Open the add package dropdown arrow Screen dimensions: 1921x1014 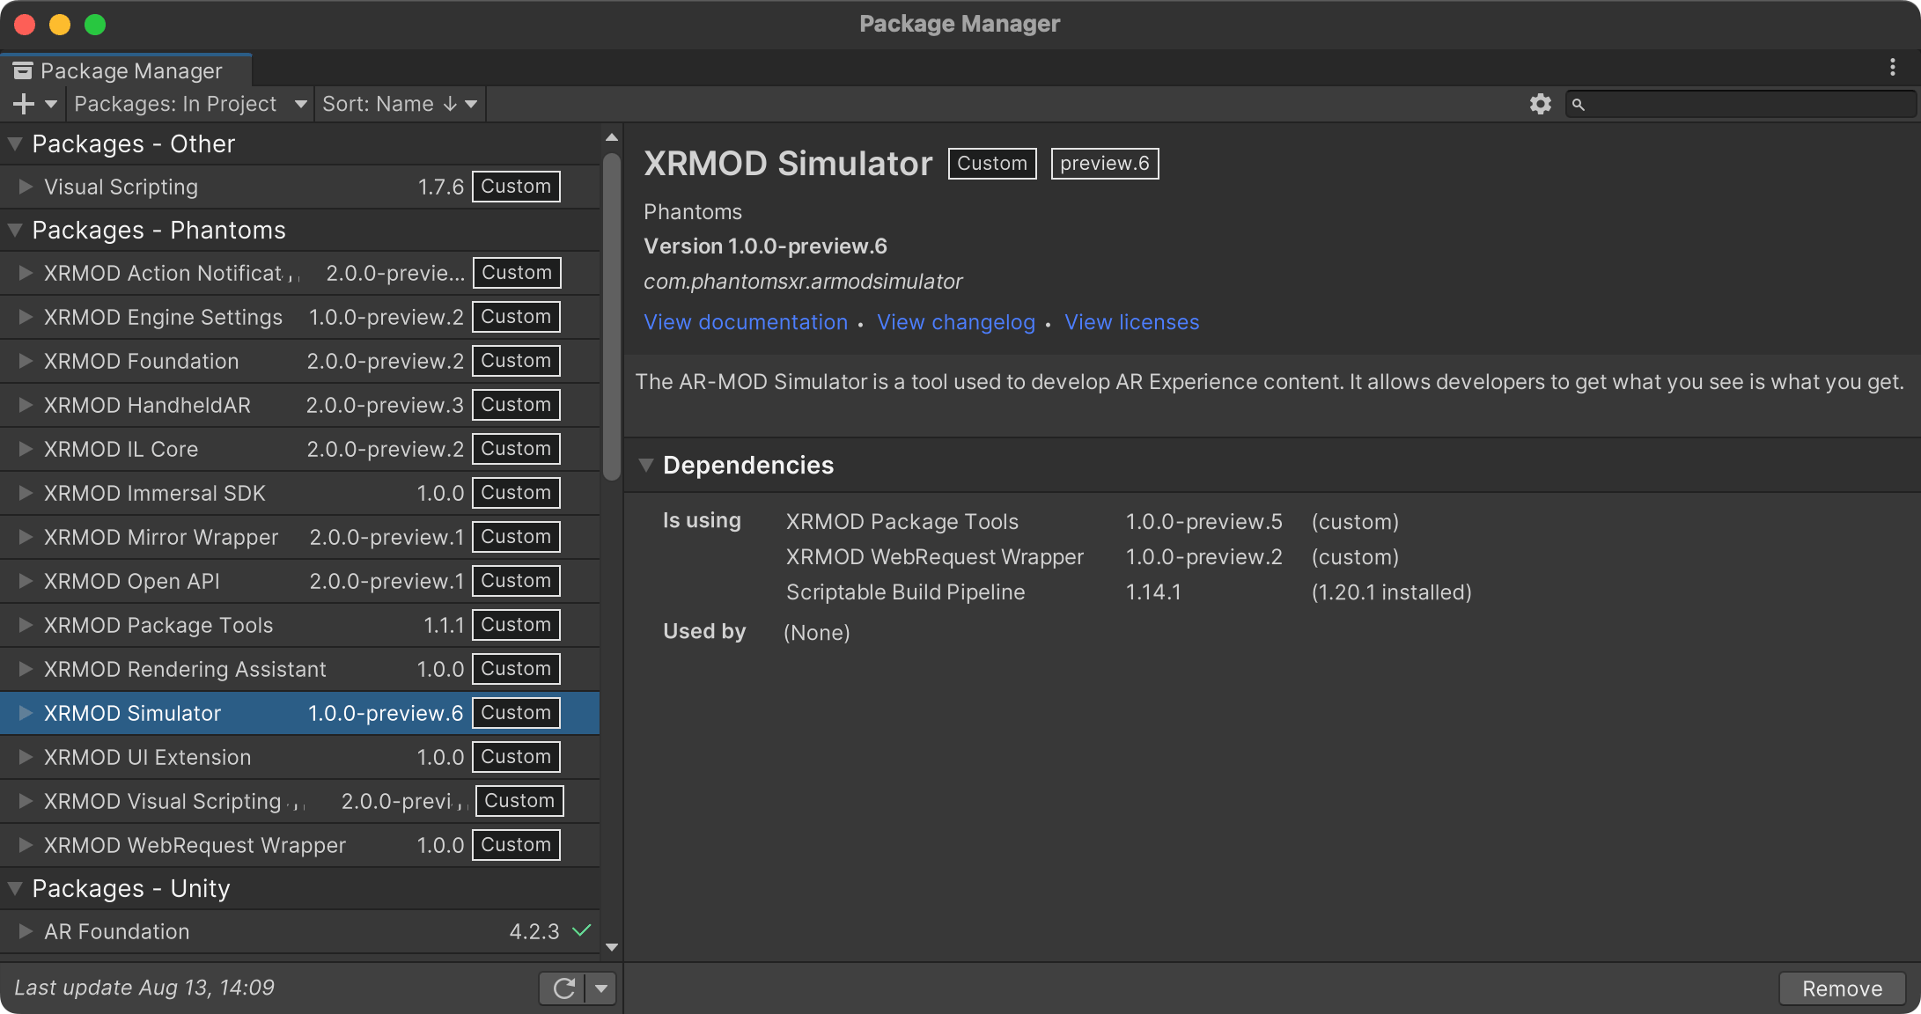click(51, 104)
